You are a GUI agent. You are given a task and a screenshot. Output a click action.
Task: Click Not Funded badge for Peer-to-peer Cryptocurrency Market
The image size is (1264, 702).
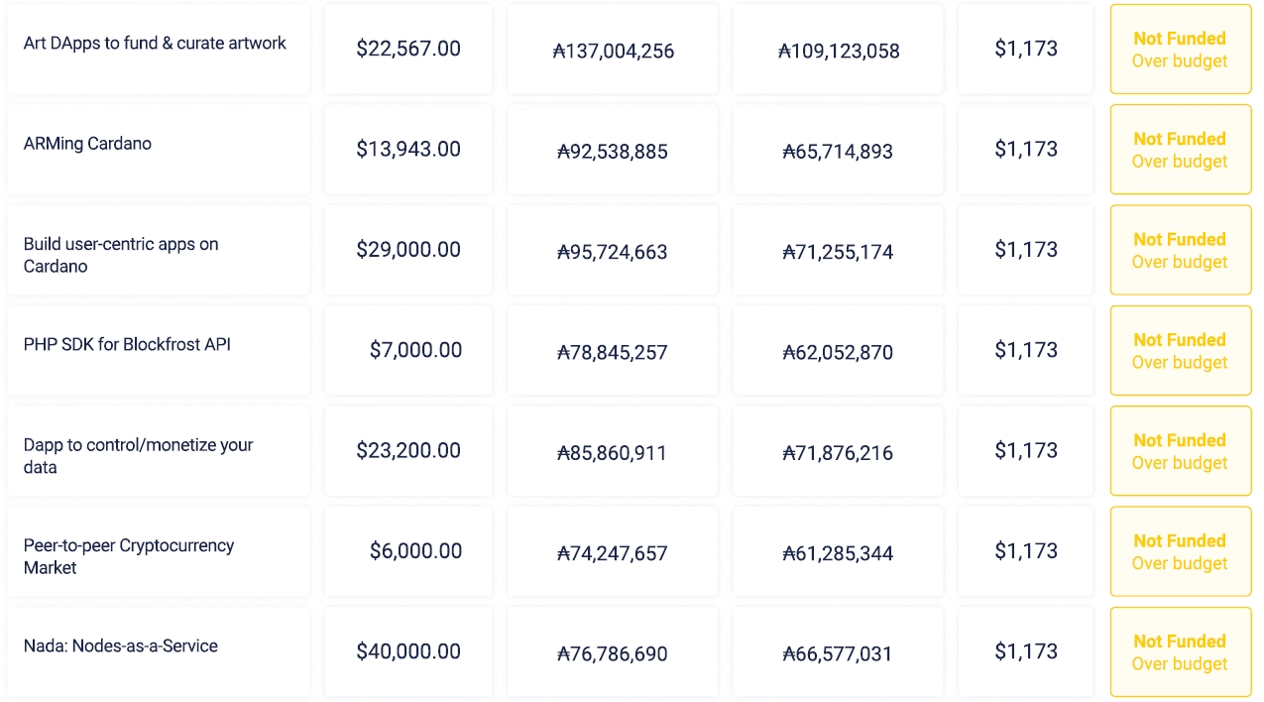click(x=1180, y=551)
